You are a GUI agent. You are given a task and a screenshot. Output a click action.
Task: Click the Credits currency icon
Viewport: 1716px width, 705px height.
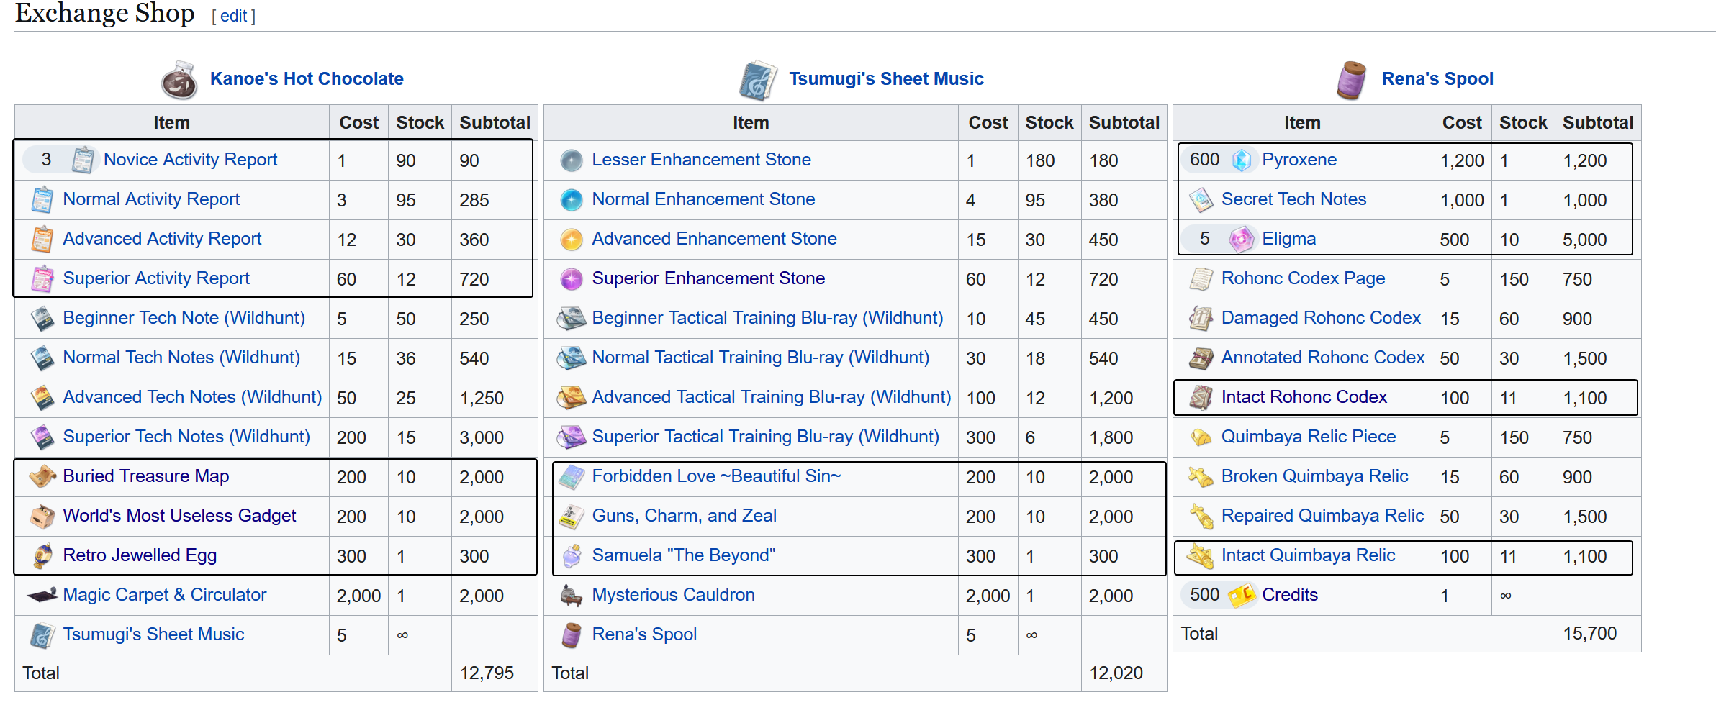[x=1242, y=595]
